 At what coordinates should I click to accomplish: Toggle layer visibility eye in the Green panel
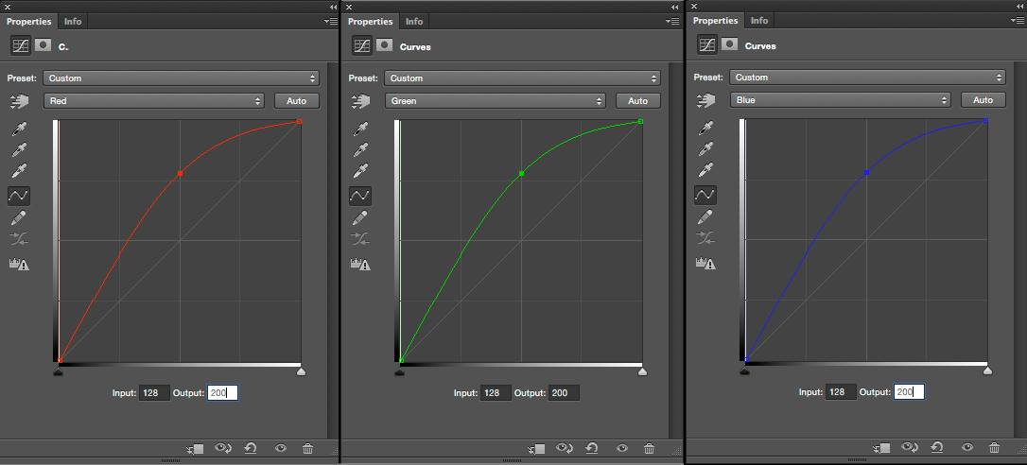point(622,449)
